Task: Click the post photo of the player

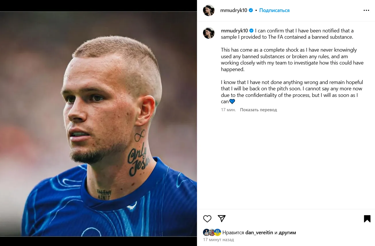Action: 98,124
